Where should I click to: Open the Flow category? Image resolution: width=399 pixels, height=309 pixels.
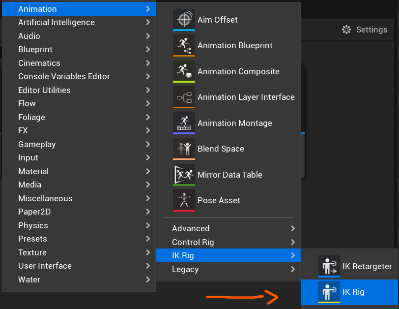point(79,103)
